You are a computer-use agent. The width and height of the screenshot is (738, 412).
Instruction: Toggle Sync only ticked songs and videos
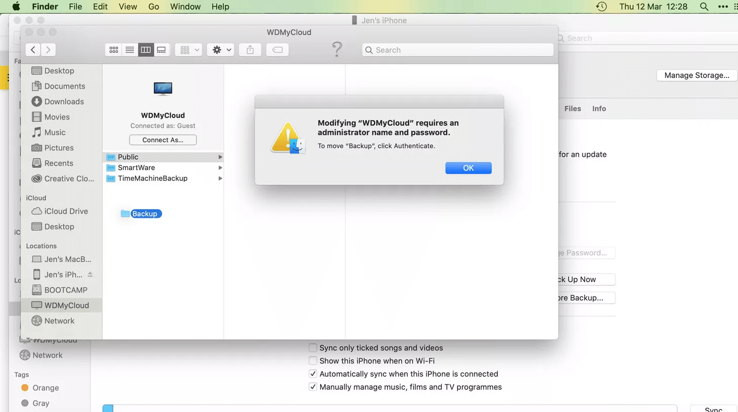313,348
